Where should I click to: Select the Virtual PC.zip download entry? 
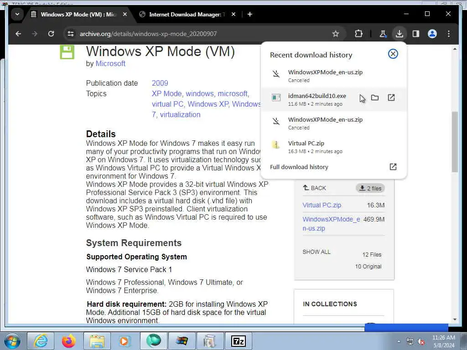point(333,147)
